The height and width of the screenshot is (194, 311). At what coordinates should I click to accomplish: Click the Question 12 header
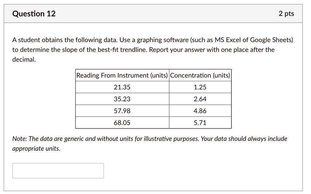pos(34,13)
